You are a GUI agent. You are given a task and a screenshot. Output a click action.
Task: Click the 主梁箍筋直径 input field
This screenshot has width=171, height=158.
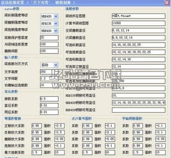[x=139, y=30]
